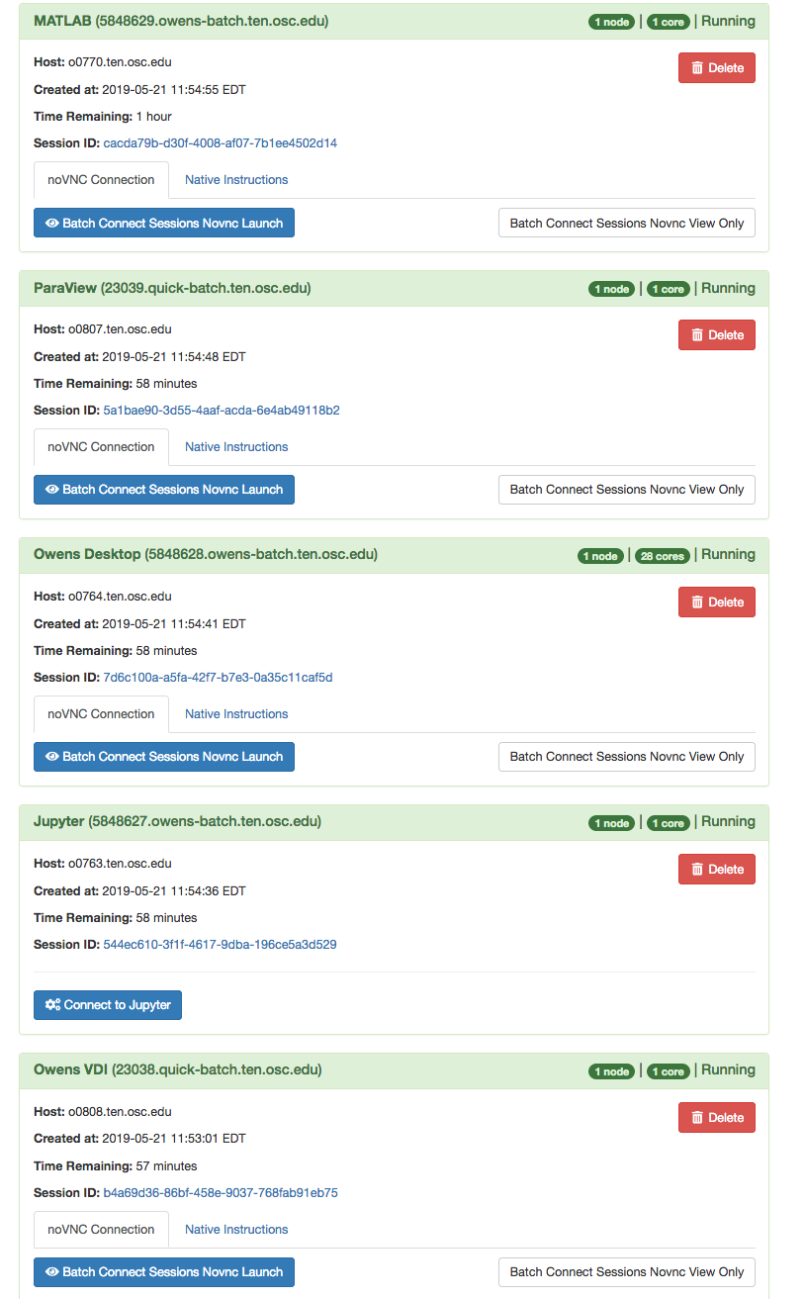
Task: Click View Only button for Owens Desktop session
Action: pos(626,756)
